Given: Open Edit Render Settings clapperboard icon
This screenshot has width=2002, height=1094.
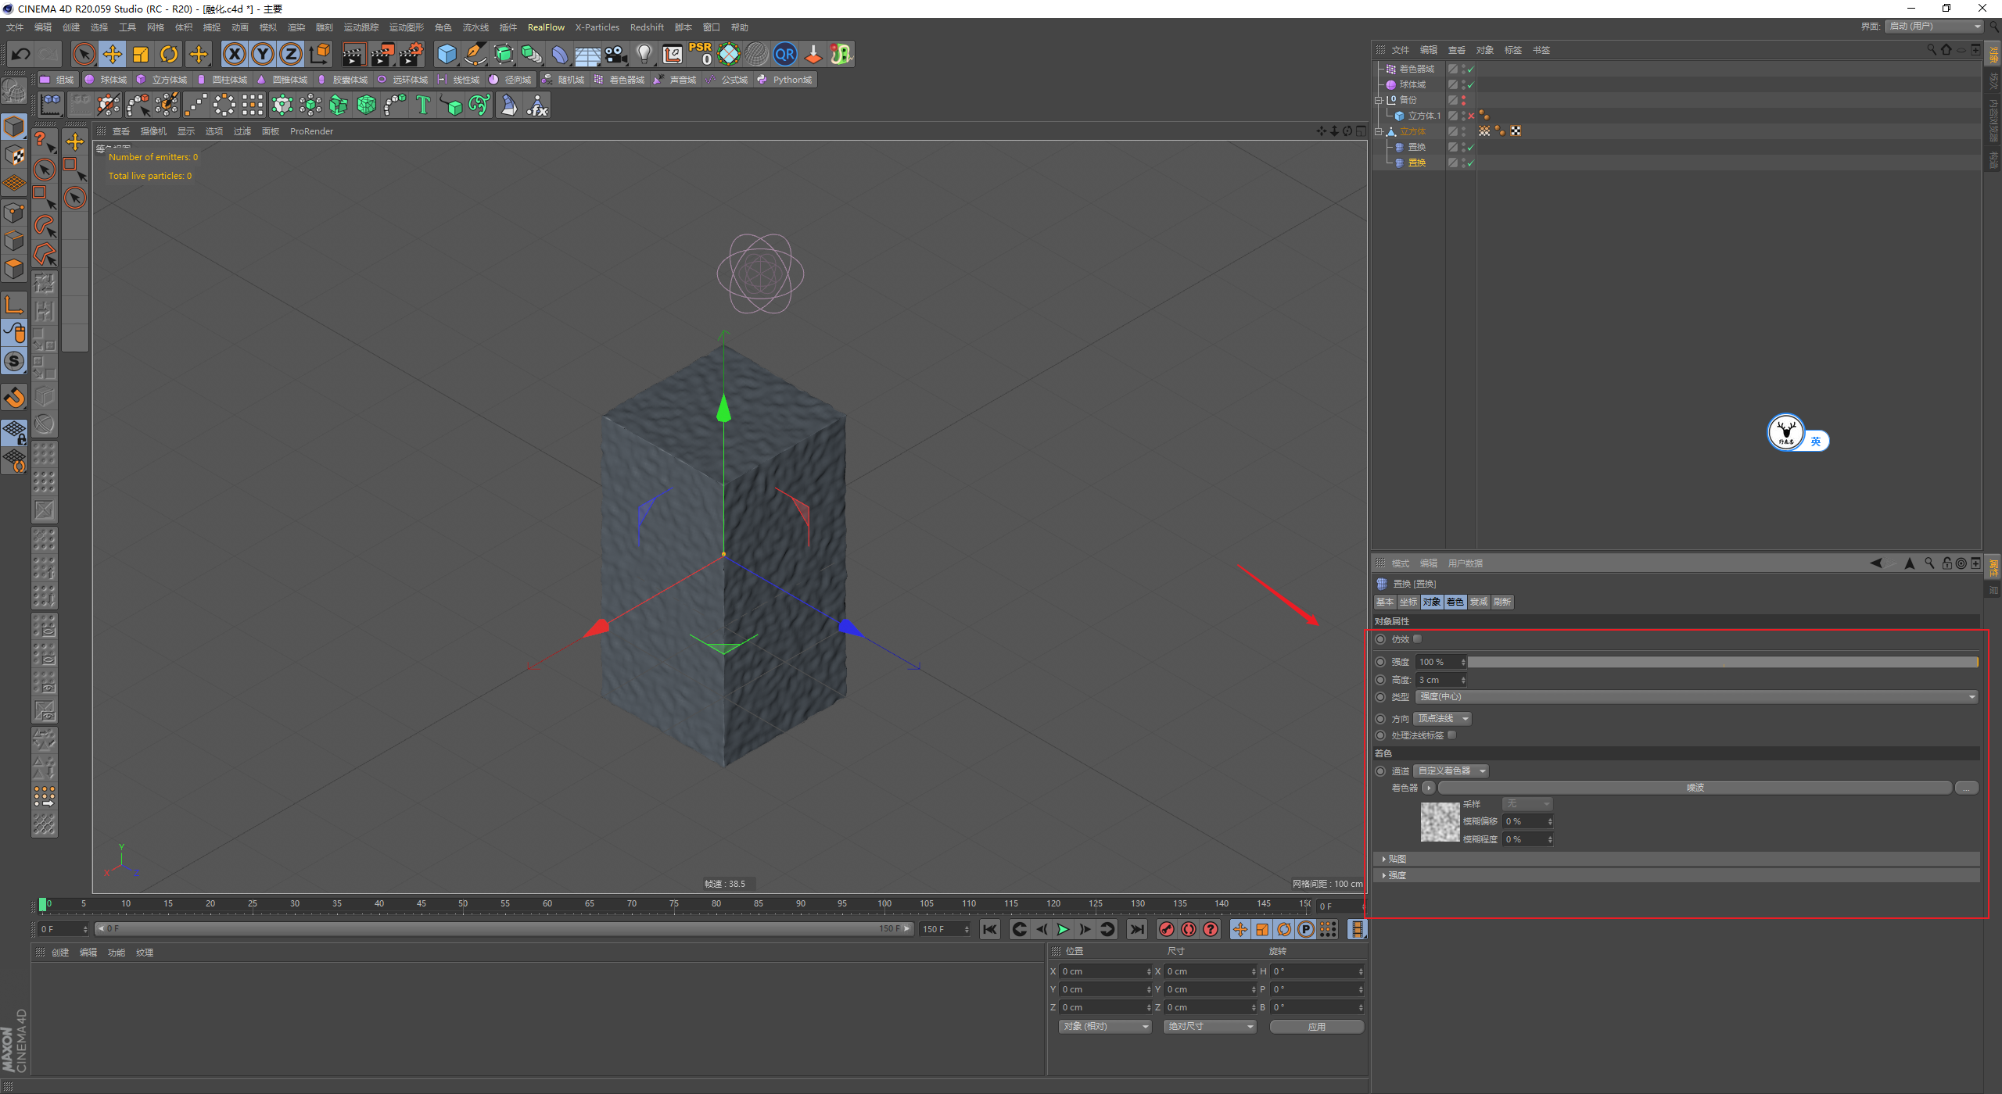Looking at the screenshot, I should pos(411,54).
